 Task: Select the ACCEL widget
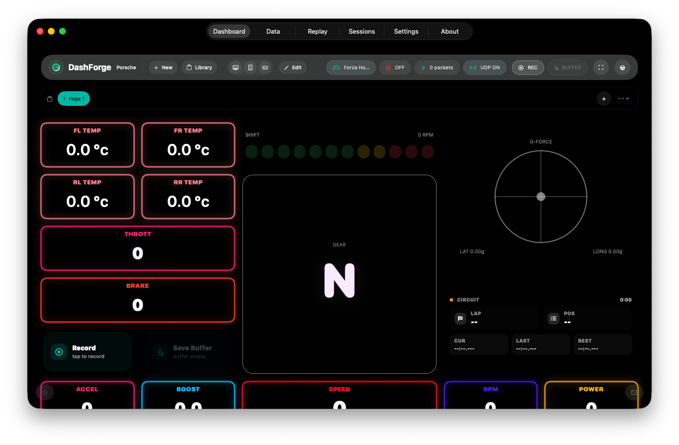(87, 395)
